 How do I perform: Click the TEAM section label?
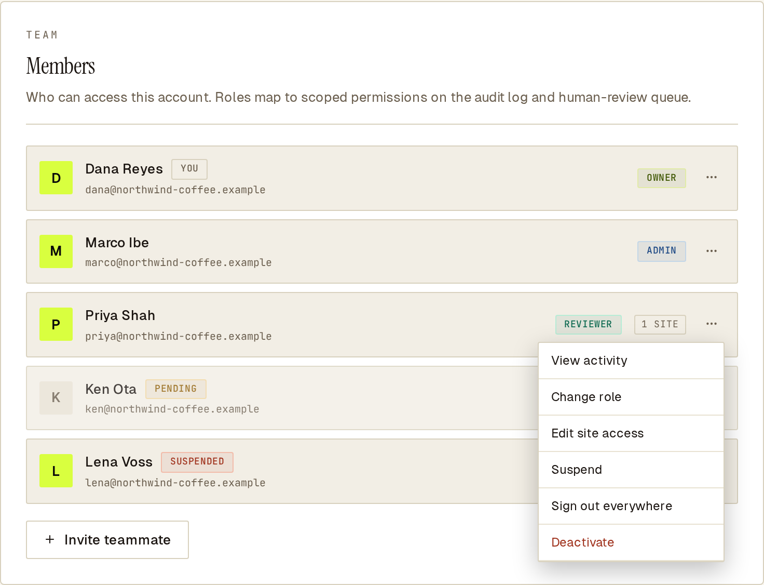tap(42, 35)
